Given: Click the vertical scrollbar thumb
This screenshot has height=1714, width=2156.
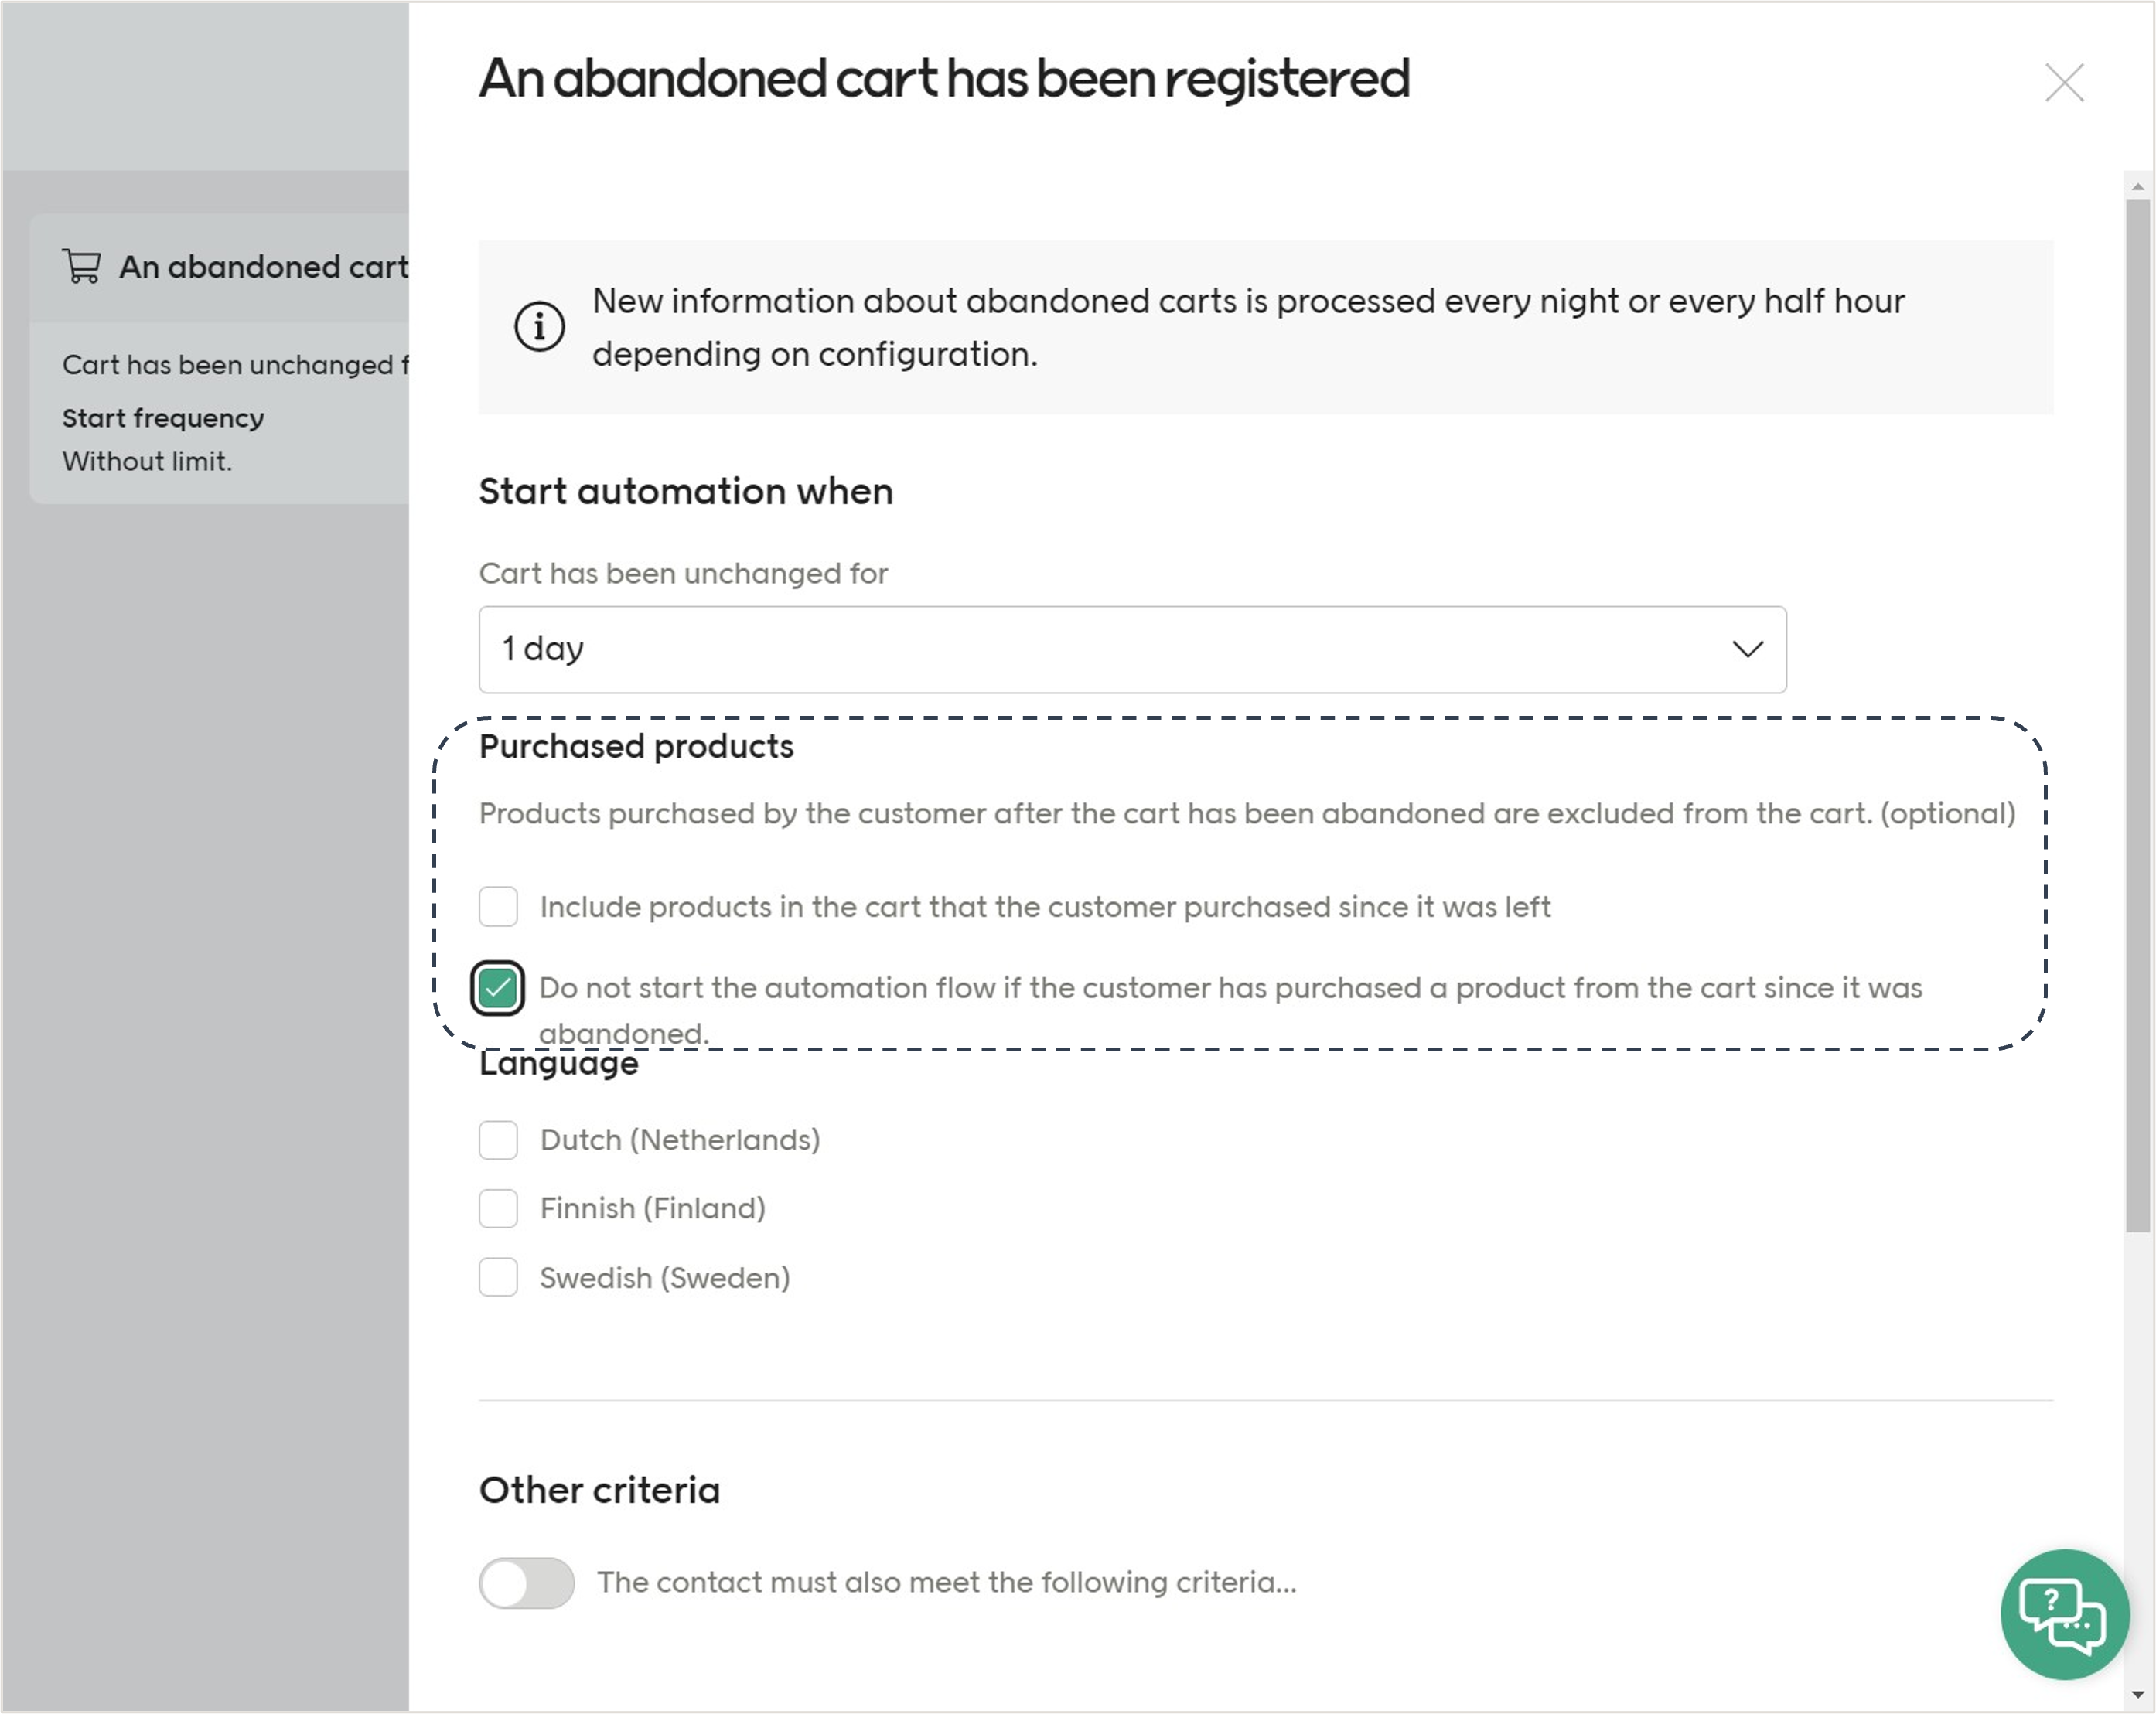Looking at the screenshot, I should [x=2138, y=714].
